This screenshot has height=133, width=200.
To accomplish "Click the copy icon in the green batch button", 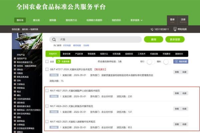I will [x=59, y=62].
